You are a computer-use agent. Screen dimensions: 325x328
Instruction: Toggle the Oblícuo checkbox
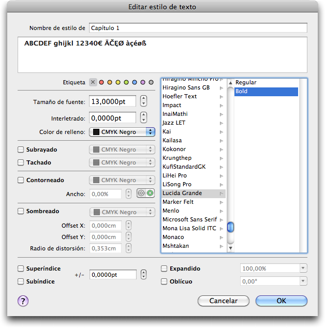tap(164, 281)
